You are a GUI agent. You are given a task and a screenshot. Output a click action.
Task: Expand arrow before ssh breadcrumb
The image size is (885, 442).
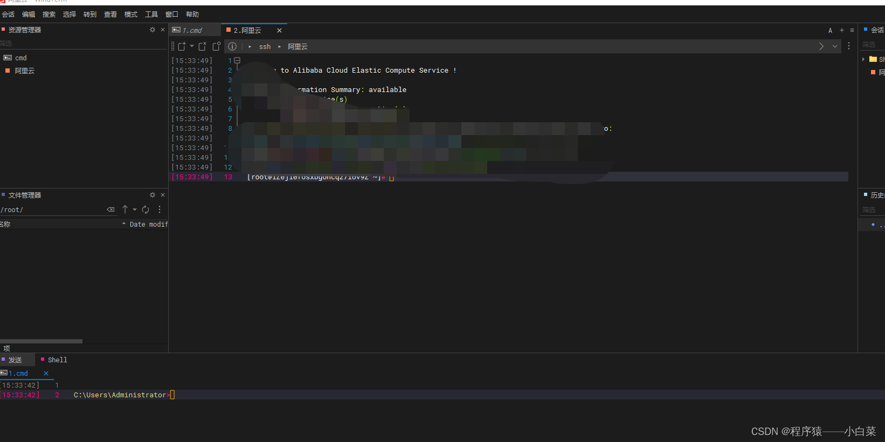point(250,47)
